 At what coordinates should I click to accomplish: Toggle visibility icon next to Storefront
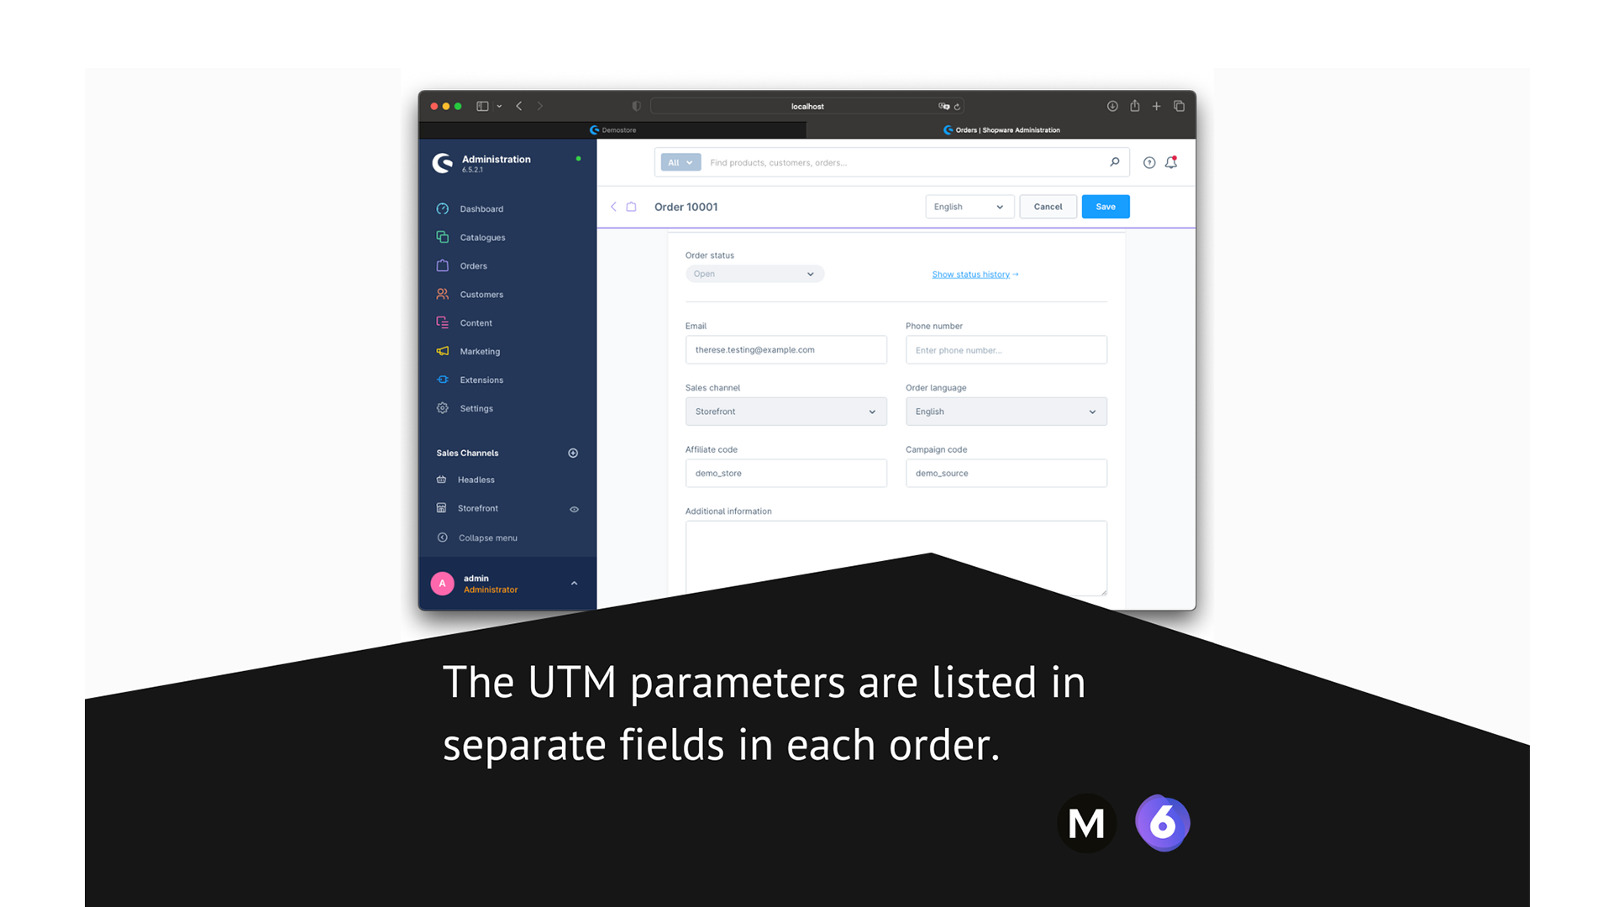pos(574,508)
